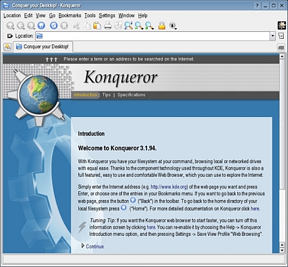Click the Continue link
Screen dimensions: 288x267
pyautogui.click(x=95, y=246)
